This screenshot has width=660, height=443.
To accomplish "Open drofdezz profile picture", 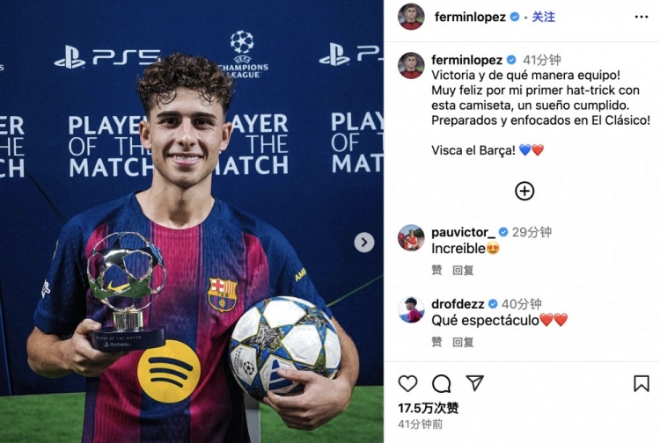I will [x=411, y=309].
